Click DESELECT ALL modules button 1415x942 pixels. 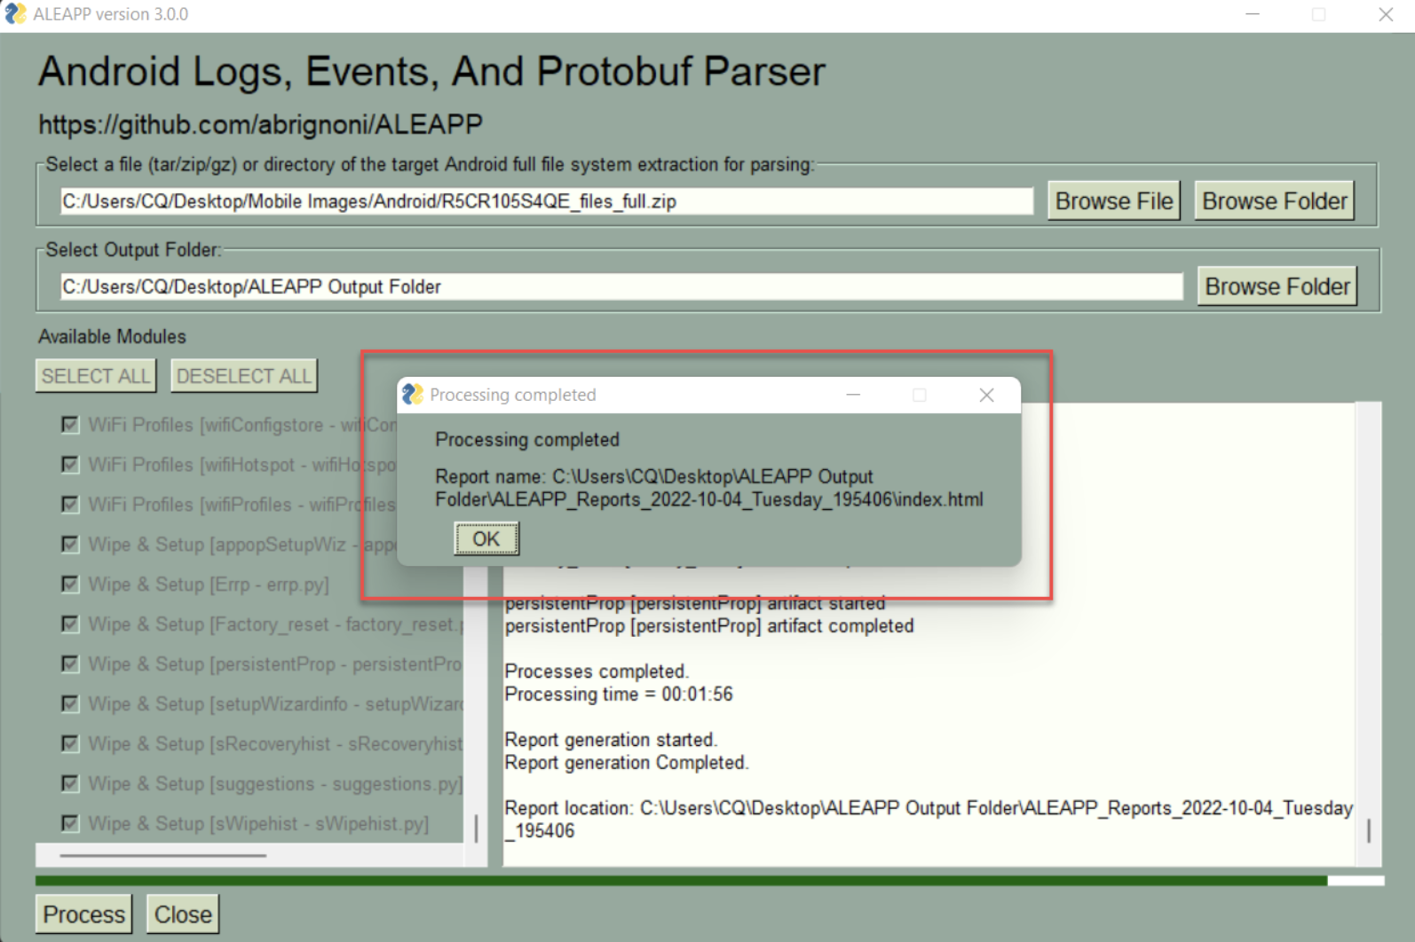tap(244, 376)
